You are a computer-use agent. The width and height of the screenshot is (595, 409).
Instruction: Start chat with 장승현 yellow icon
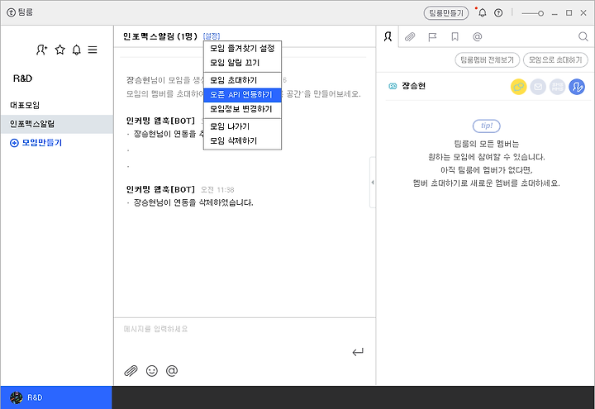[518, 87]
